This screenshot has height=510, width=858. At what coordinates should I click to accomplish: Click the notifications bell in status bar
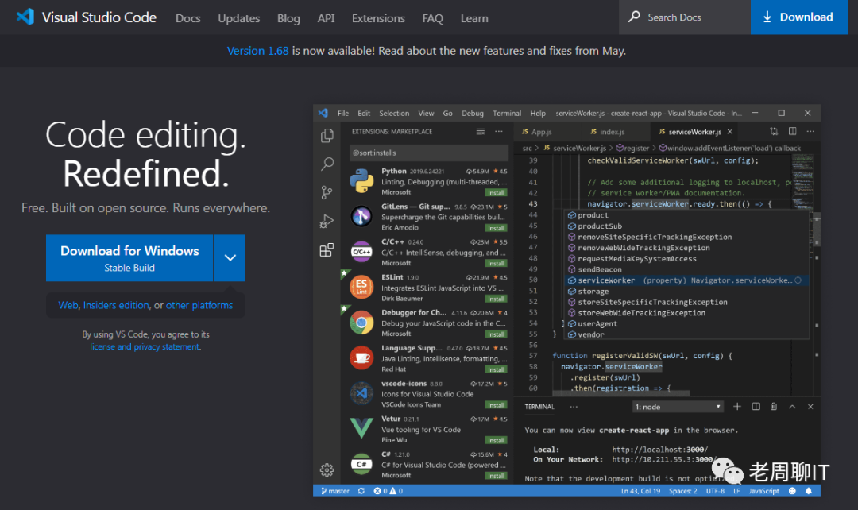[809, 491]
